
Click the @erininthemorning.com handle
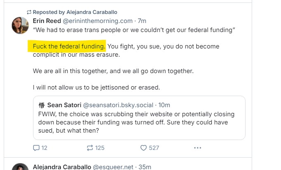(98, 21)
